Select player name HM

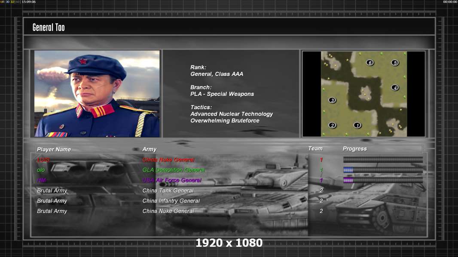point(42,180)
